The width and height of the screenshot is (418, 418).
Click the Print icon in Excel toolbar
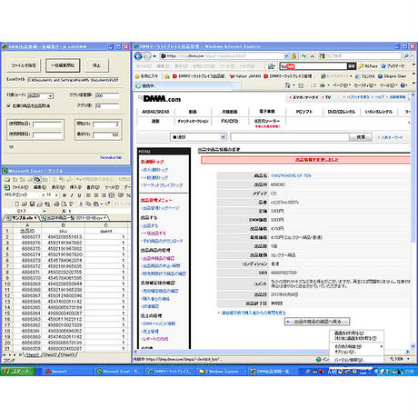point(56,204)
